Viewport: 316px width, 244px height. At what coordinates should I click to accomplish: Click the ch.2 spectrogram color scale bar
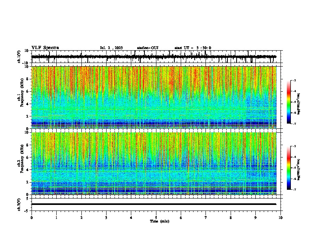point(289,168)
